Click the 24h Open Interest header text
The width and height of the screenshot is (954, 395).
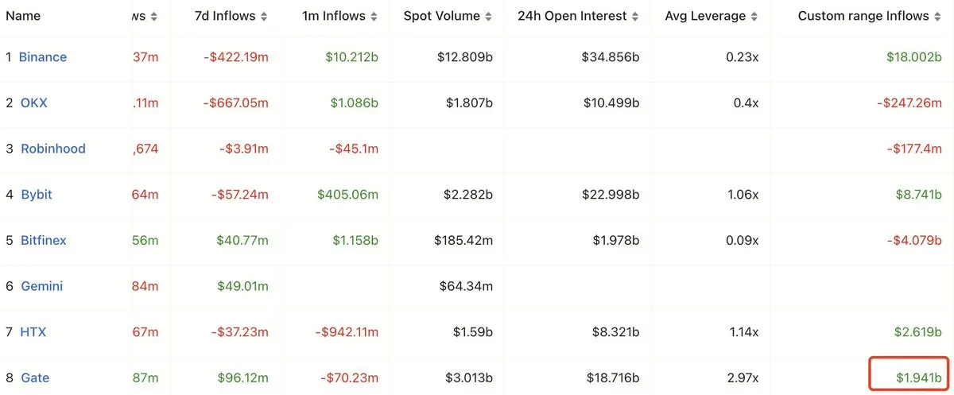click(x=572, y=16)
